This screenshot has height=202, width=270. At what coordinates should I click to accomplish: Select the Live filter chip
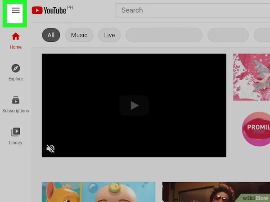[x=109, y=35]
